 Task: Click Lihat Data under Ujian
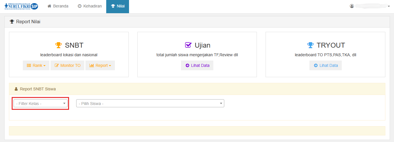pos(197,65)
